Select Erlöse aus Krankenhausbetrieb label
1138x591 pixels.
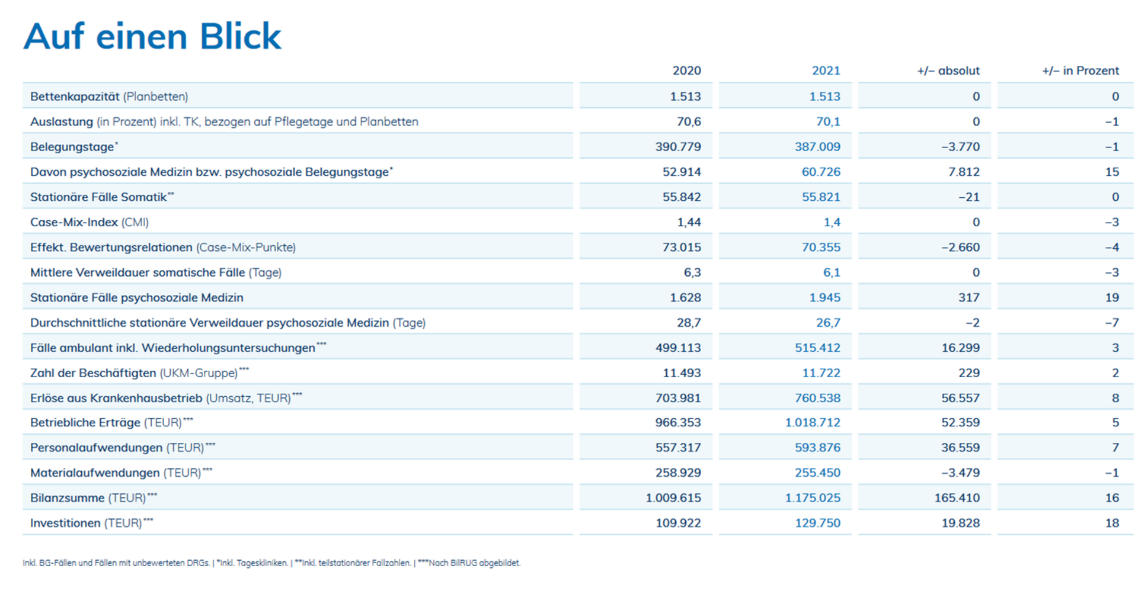tap(166, 398)
